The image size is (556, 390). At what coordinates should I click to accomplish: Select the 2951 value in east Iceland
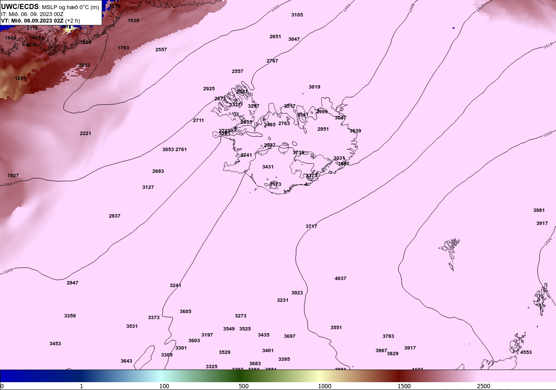pyautogui.click(x=323, y=129)
